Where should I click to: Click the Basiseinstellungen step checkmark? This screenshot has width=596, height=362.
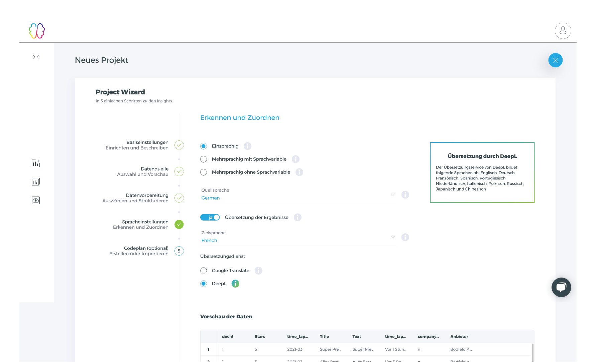(x=179, y=145)
